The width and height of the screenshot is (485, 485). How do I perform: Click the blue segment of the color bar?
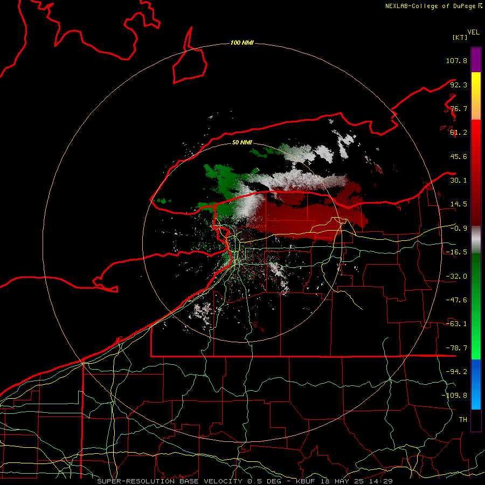[x=476, y=384]
